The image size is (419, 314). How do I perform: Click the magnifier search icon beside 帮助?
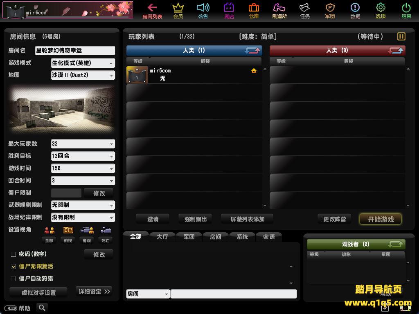(x=42, y=307)
